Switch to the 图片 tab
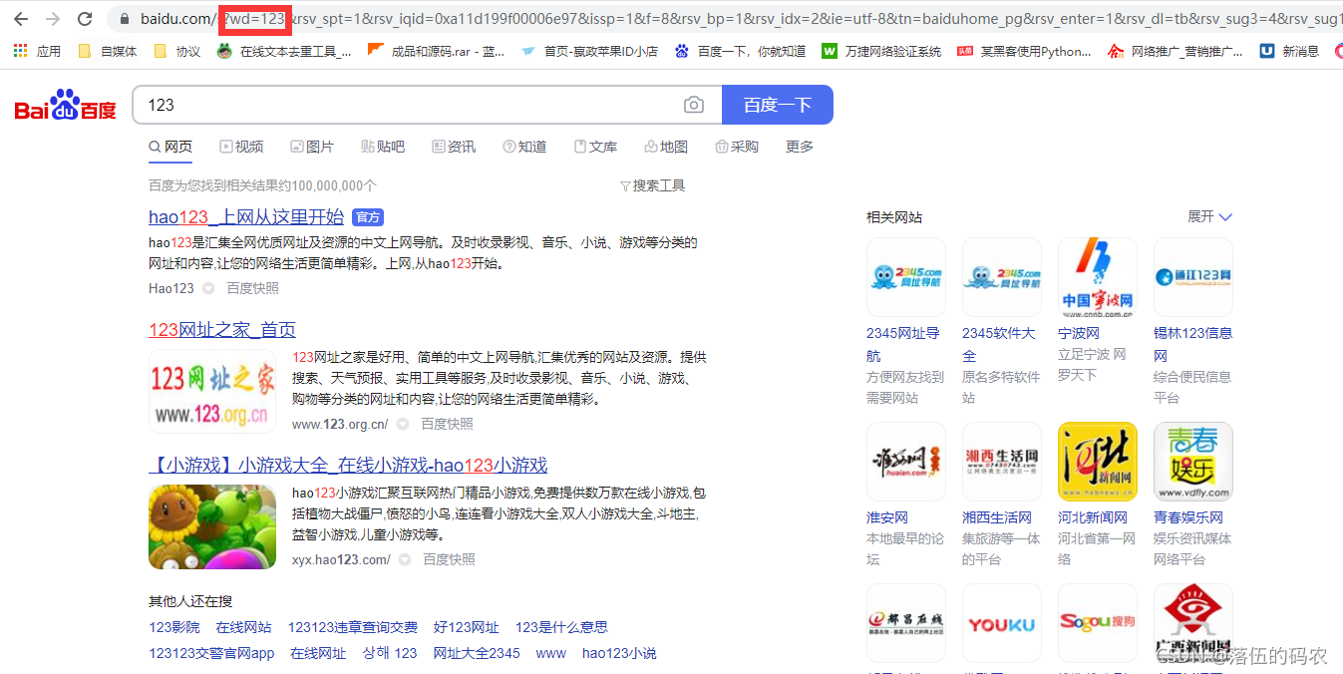This screenshot has width=1343, height=674. 312,147
